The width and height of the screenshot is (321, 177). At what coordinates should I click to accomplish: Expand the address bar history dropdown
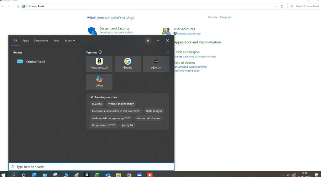pyautogui.click(x=275, y=6)
